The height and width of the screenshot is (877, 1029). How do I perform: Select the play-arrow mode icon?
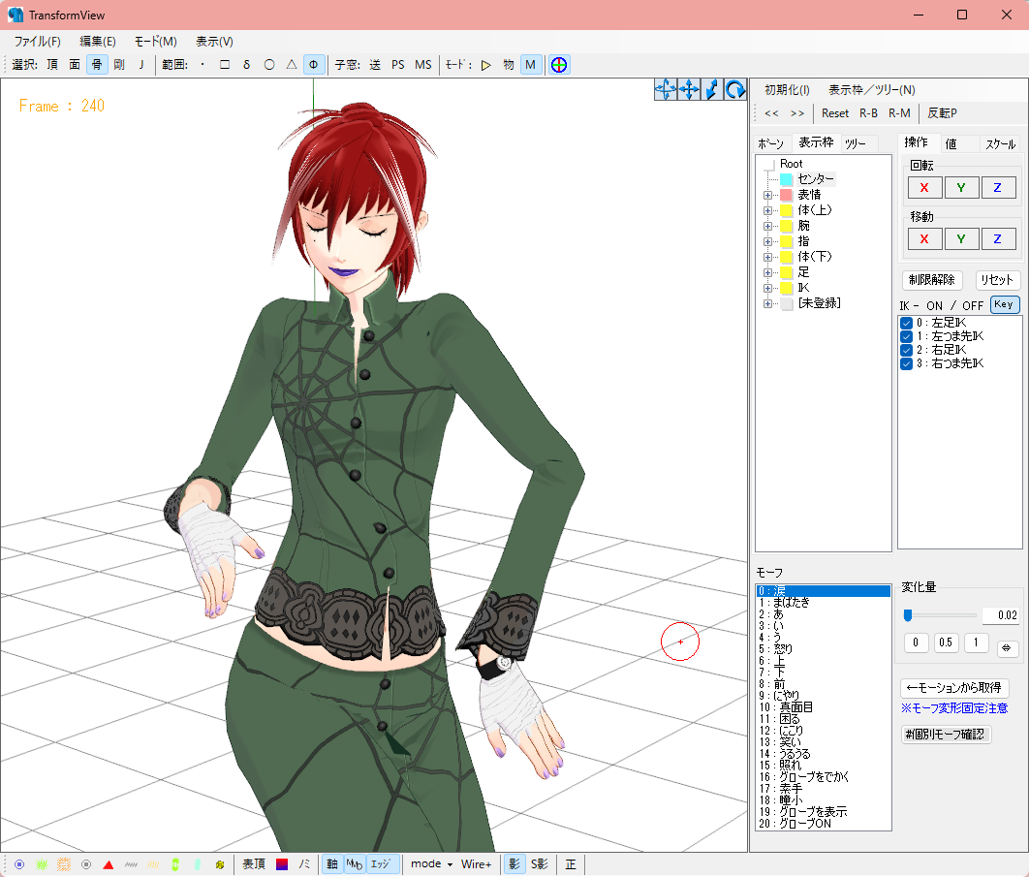pos(485,65)
